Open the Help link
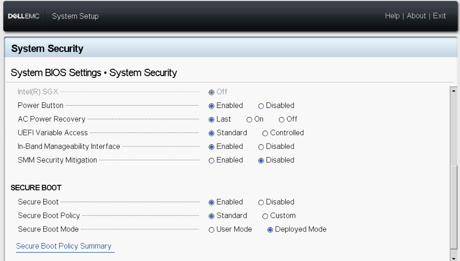The image size is (460, 261). point(392,16)
